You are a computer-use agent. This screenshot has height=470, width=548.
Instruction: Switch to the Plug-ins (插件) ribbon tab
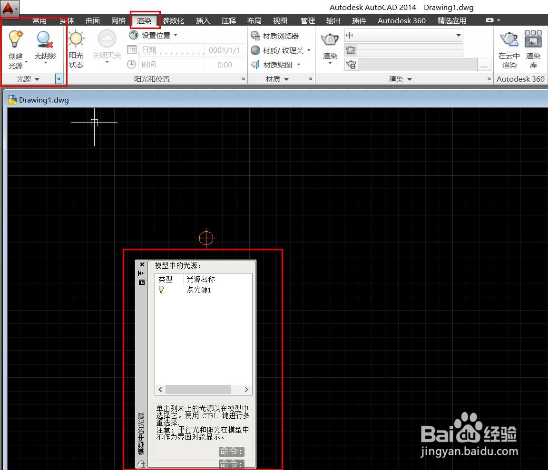pyautogui.click(x=359, y=20)
